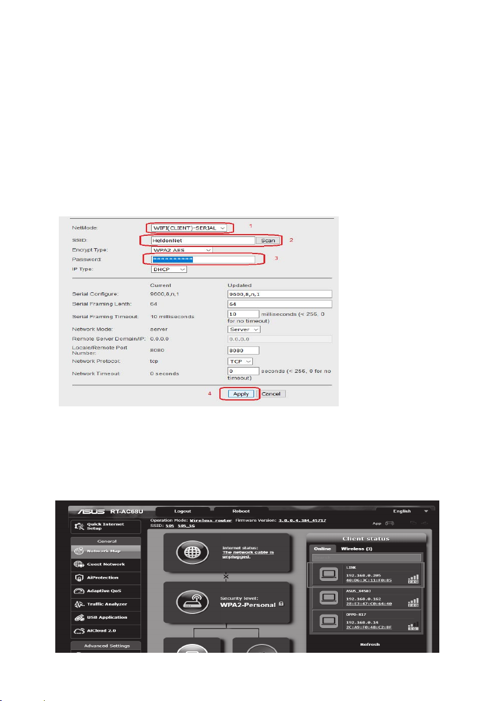This screenshot has width=494, height=701.
Task: Click the Serial Configure updated field
Action: pyautogui.click(x=280, y=294)
